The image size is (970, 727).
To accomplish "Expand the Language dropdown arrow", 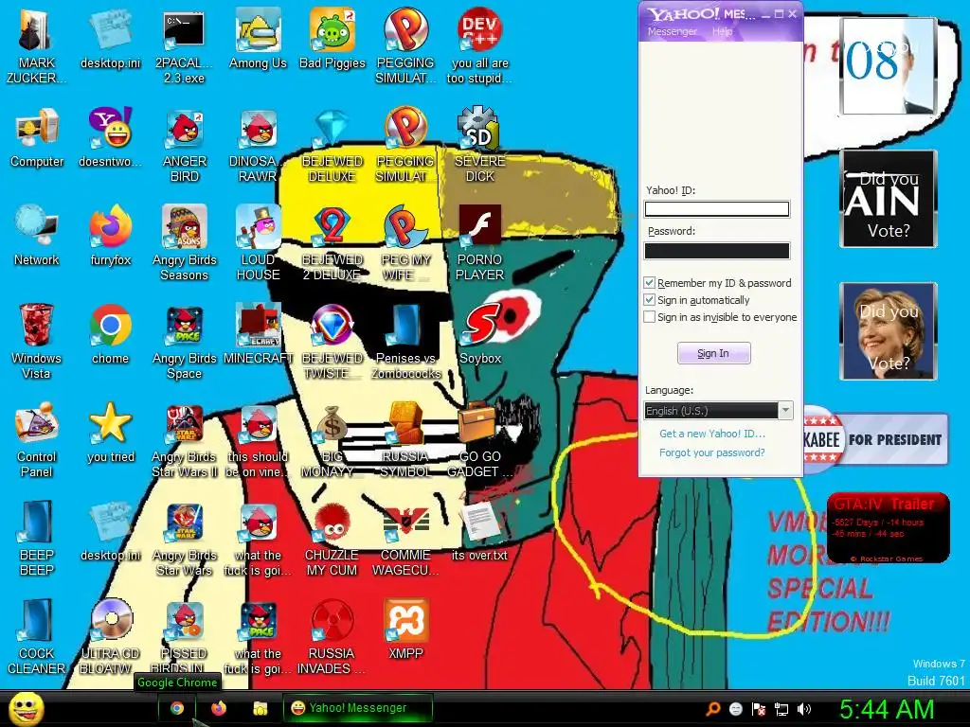I will pos(785,411).
